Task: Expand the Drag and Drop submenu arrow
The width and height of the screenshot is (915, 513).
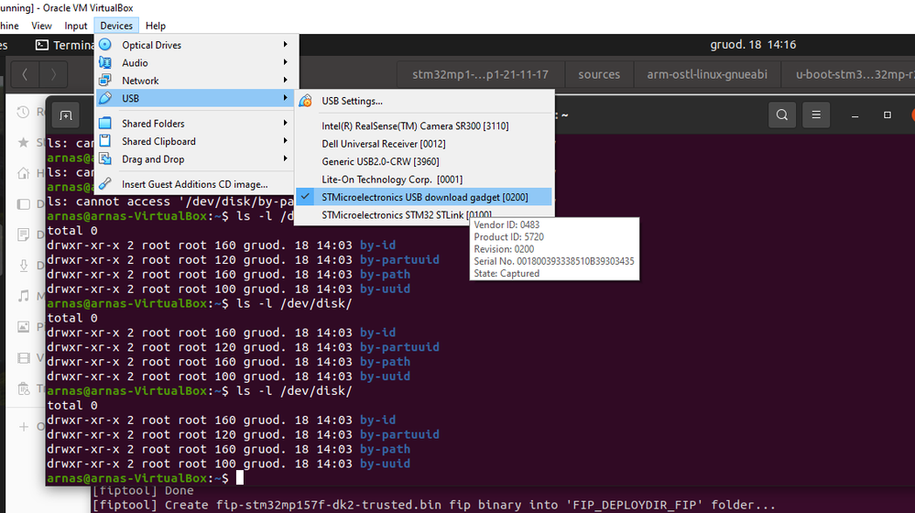Action: point(286,158)
